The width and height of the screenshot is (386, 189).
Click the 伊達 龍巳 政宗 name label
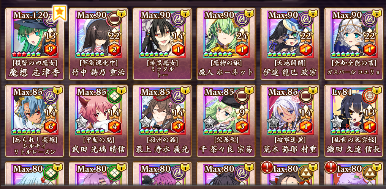click(289, 72)
